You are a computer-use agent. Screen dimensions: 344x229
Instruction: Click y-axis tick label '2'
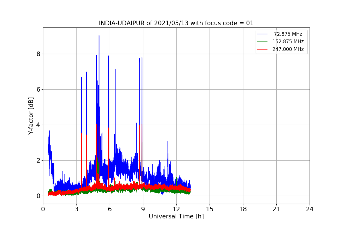point(38,160)
